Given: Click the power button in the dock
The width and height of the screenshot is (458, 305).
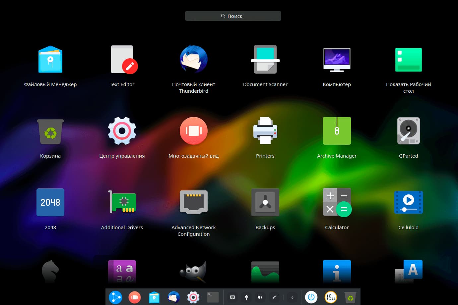Looking at the screenshot, I should click(x=311, y=297).
